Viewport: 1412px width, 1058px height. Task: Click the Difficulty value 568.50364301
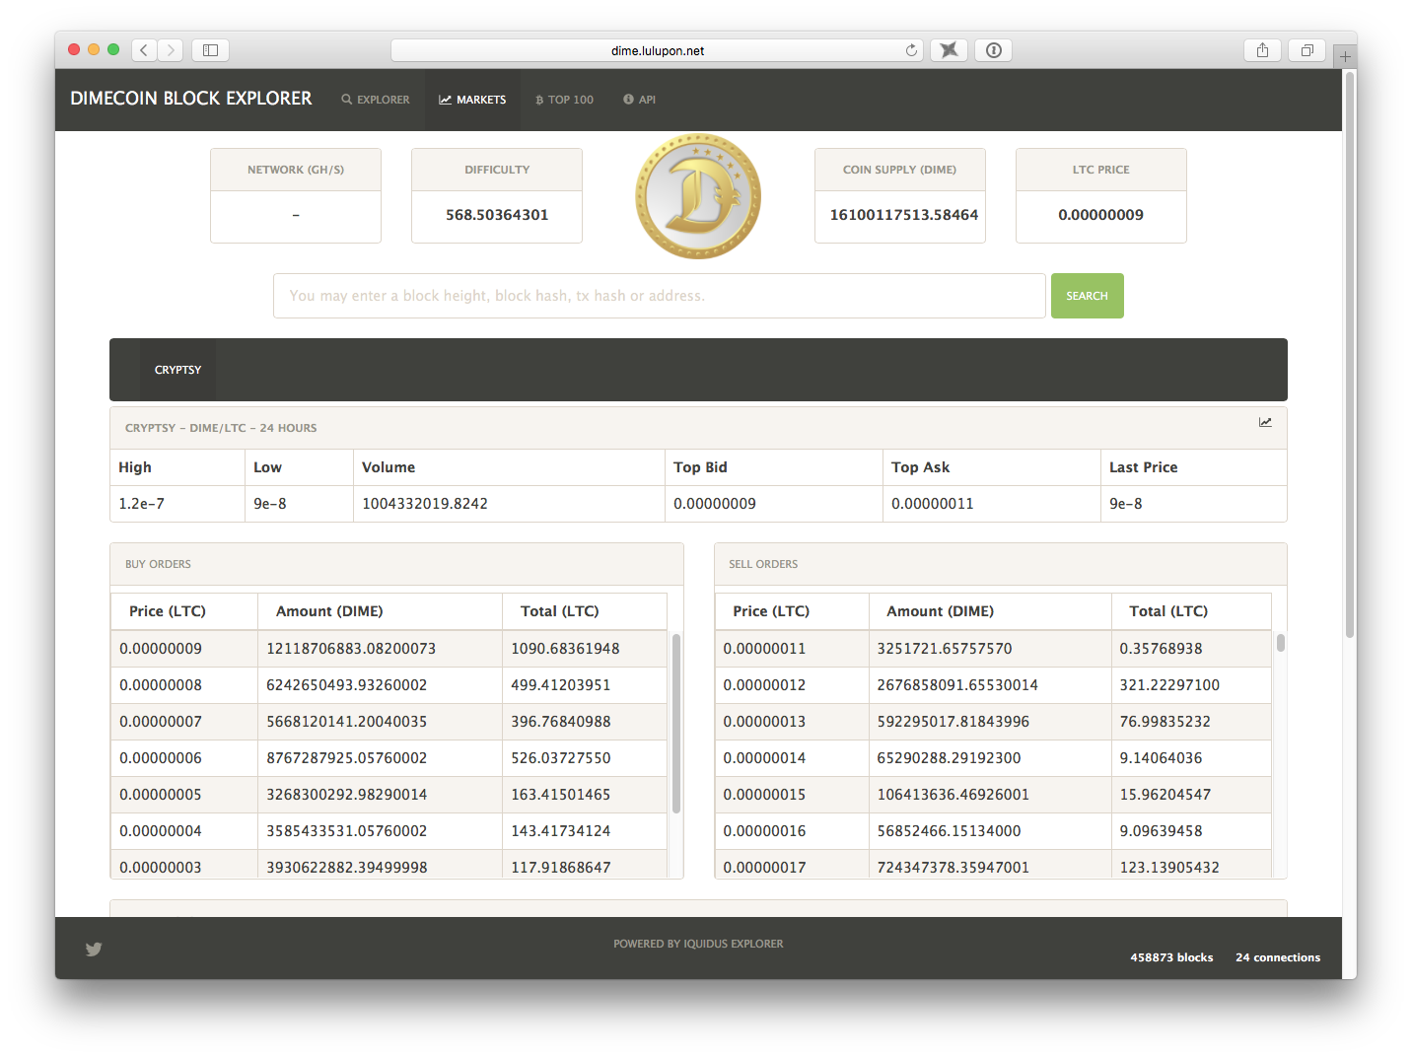497,215
